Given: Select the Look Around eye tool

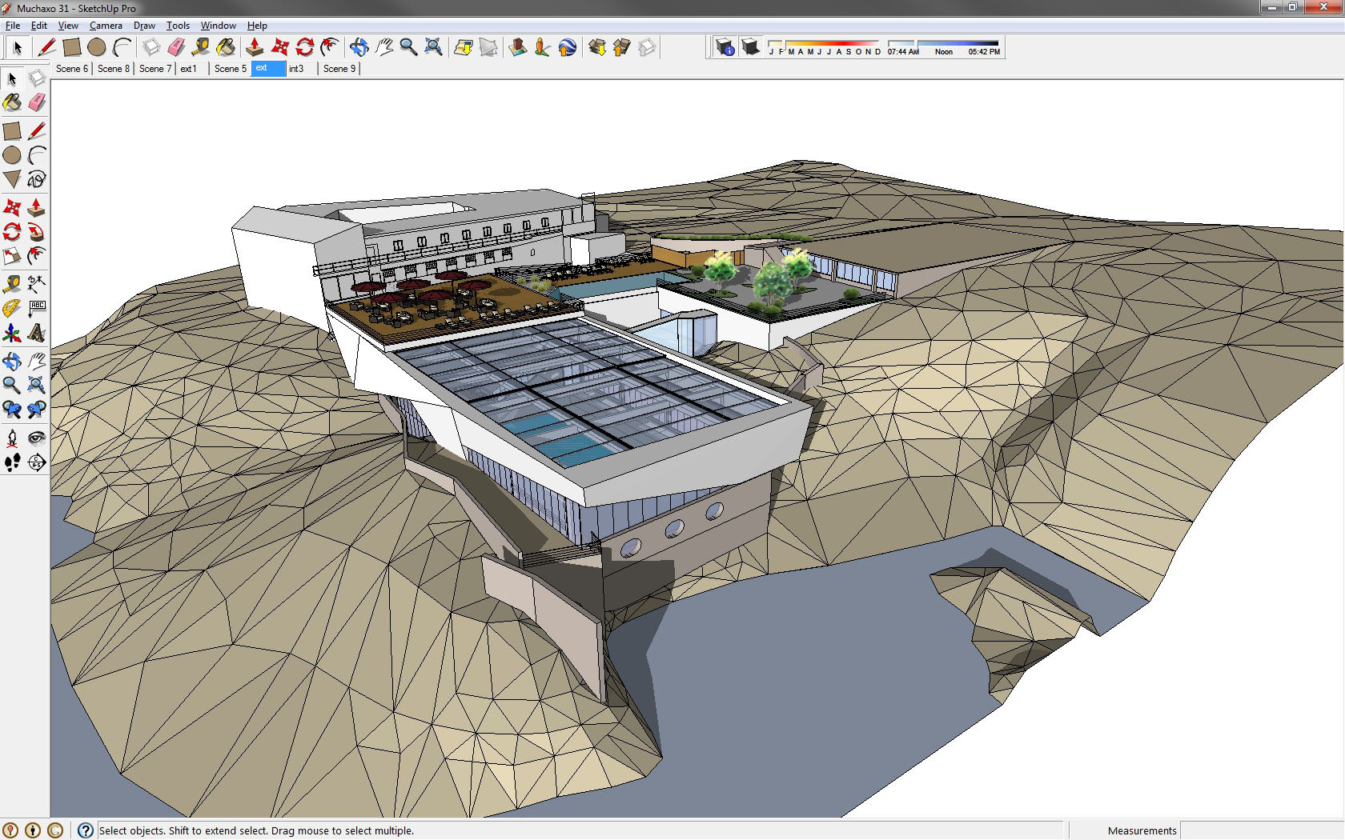Looking at the screenshot, I should tap(37, 438).
